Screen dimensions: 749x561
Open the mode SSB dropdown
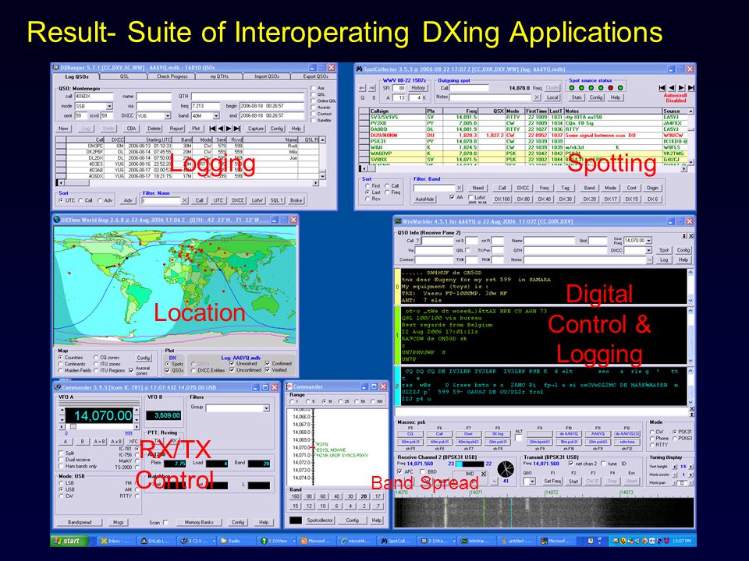109,106
